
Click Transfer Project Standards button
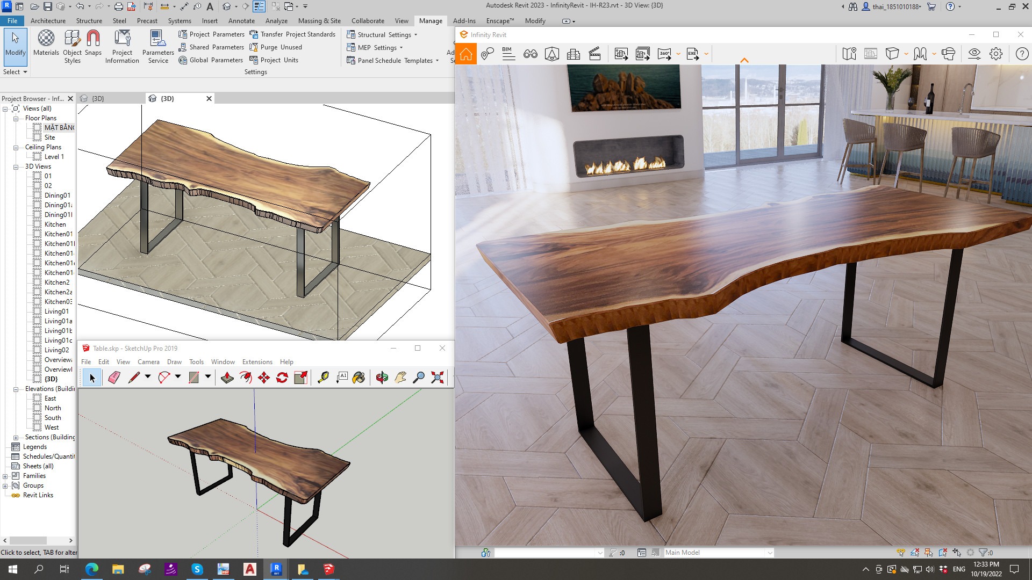click(292, 34)
